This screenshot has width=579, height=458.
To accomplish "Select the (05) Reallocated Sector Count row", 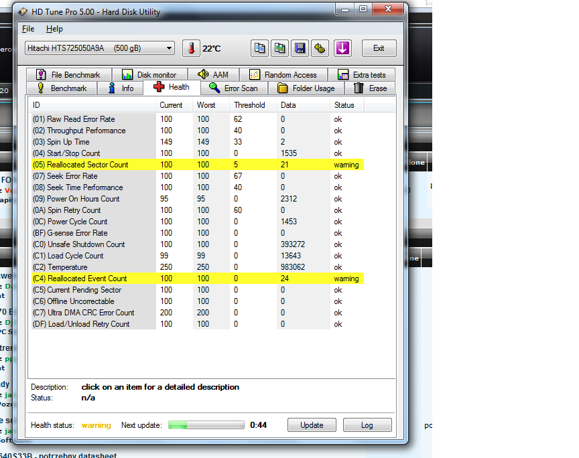I will (x=198, y=165).
